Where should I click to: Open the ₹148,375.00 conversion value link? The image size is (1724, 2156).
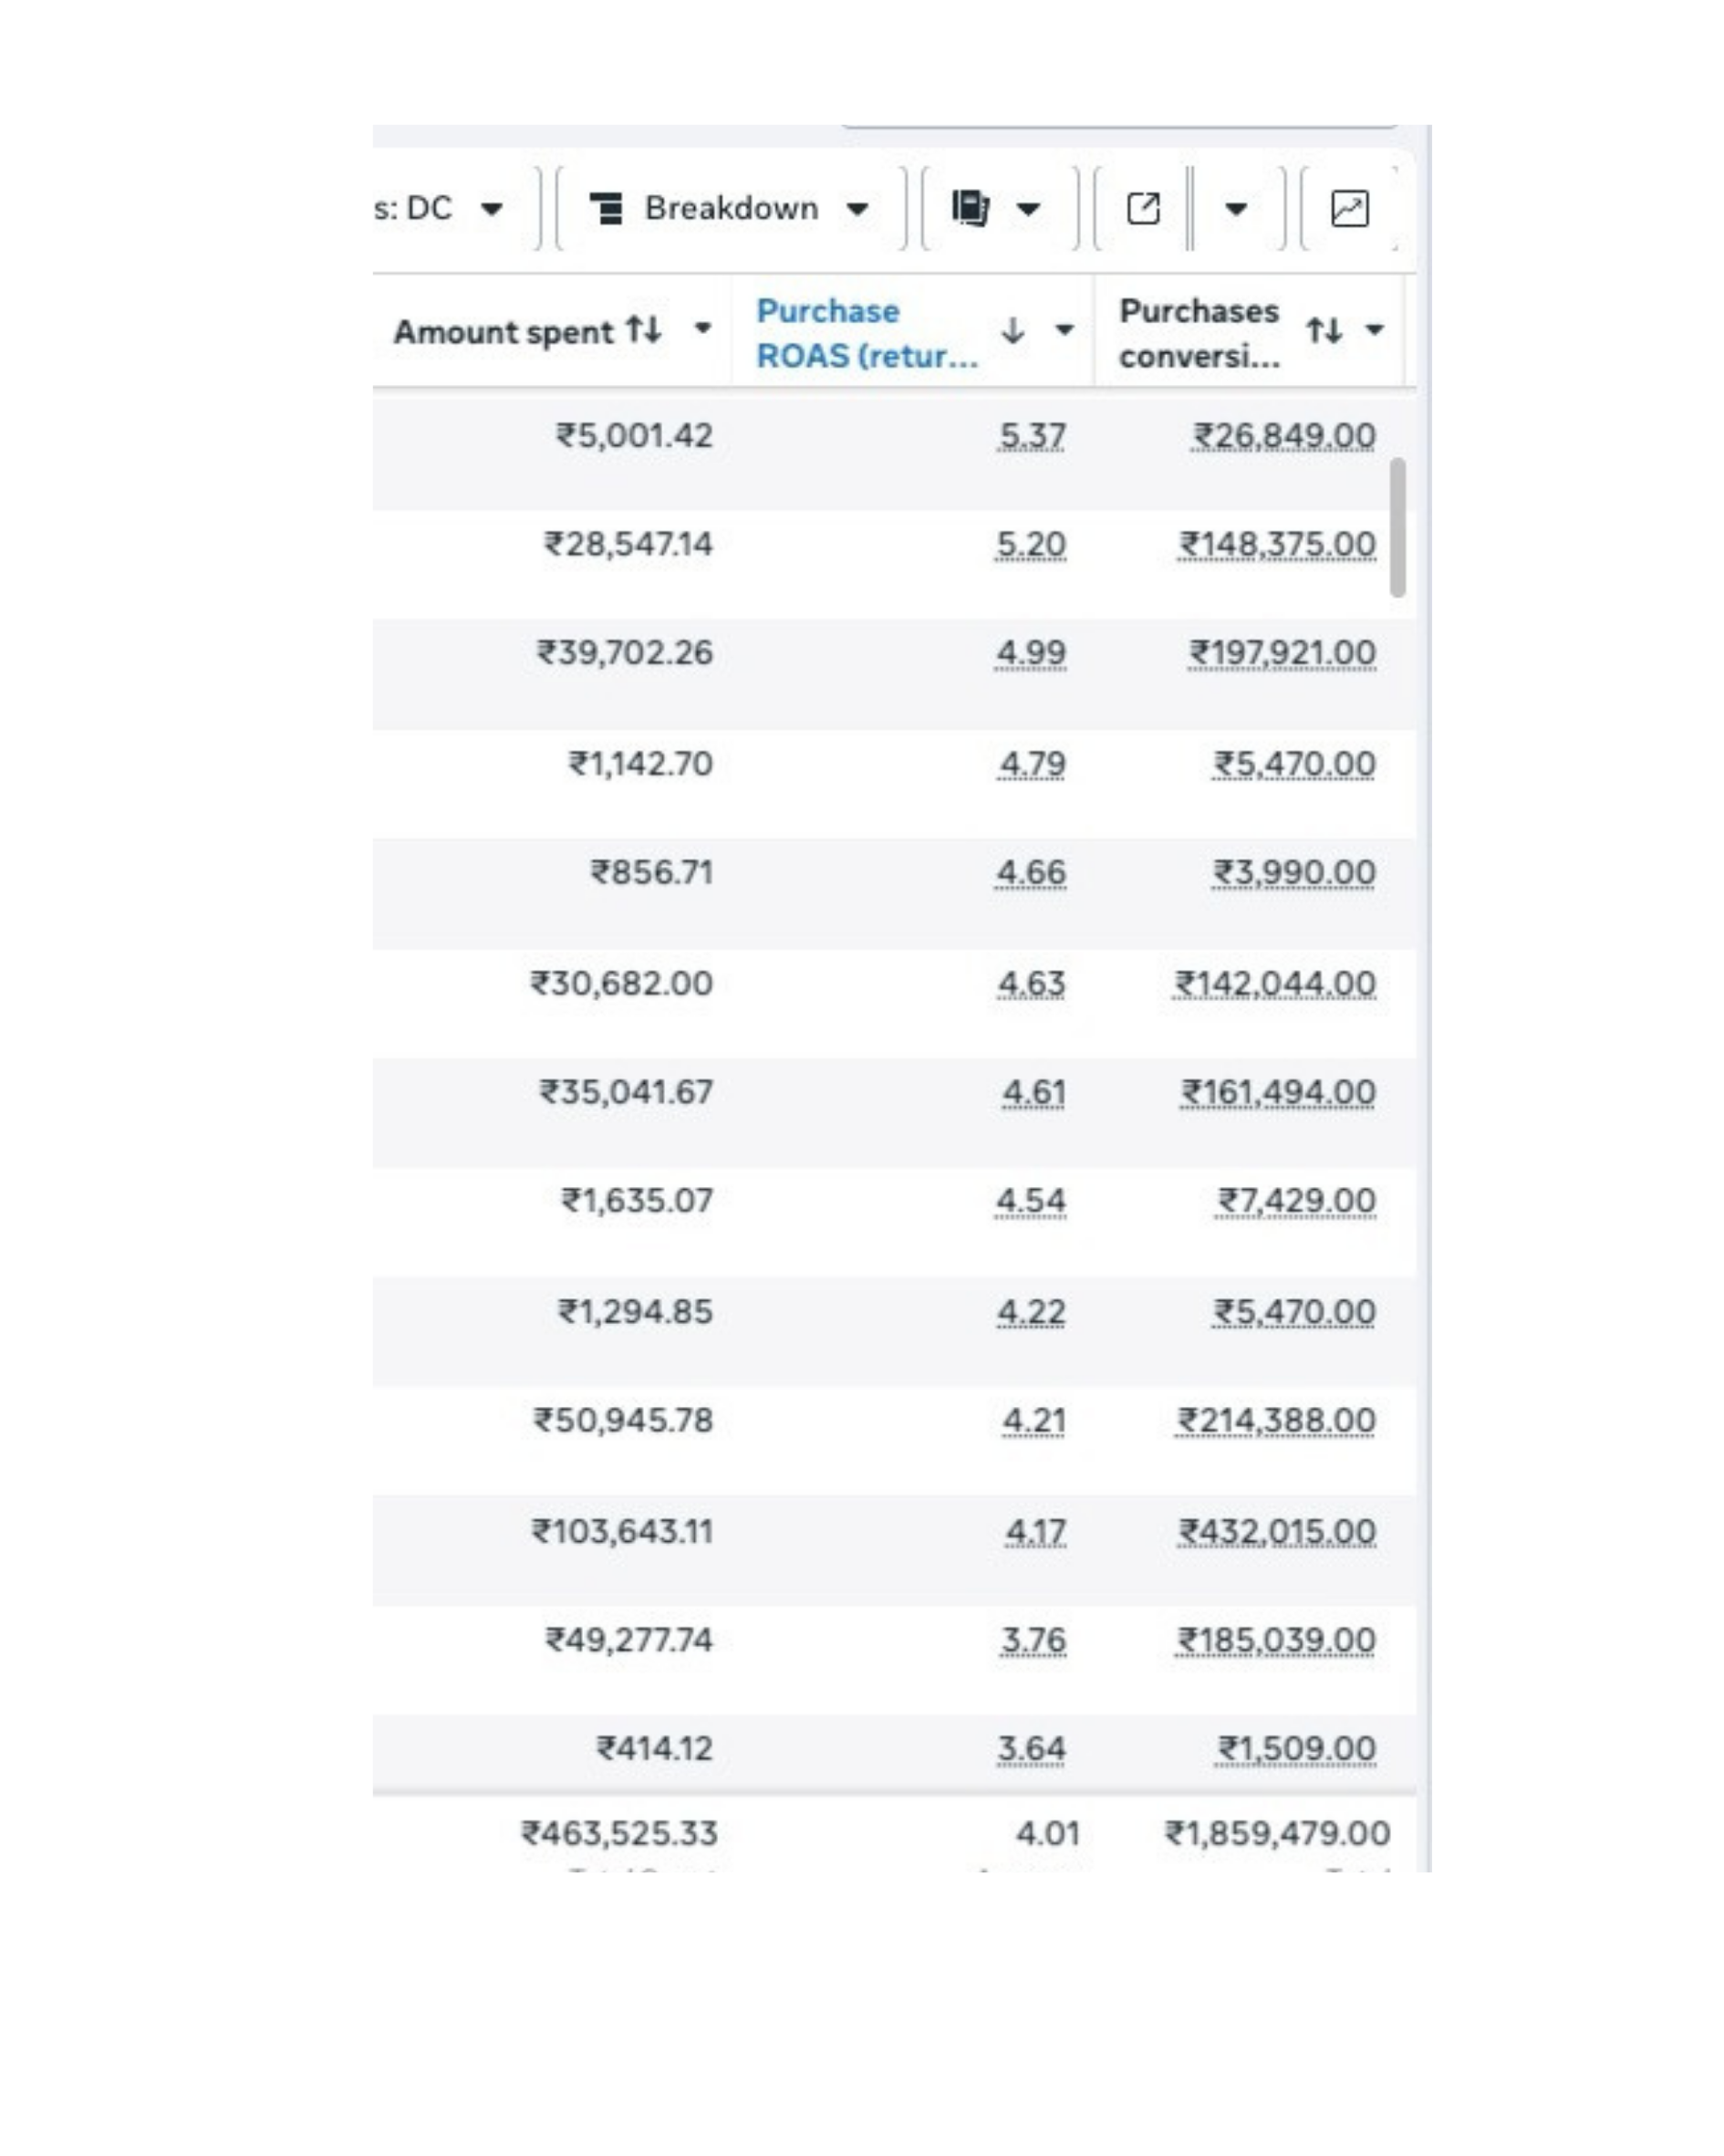[1277, 545]
